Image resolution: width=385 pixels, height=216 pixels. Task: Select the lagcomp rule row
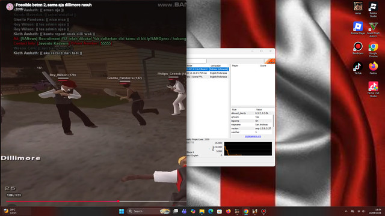tap(251, 121)
